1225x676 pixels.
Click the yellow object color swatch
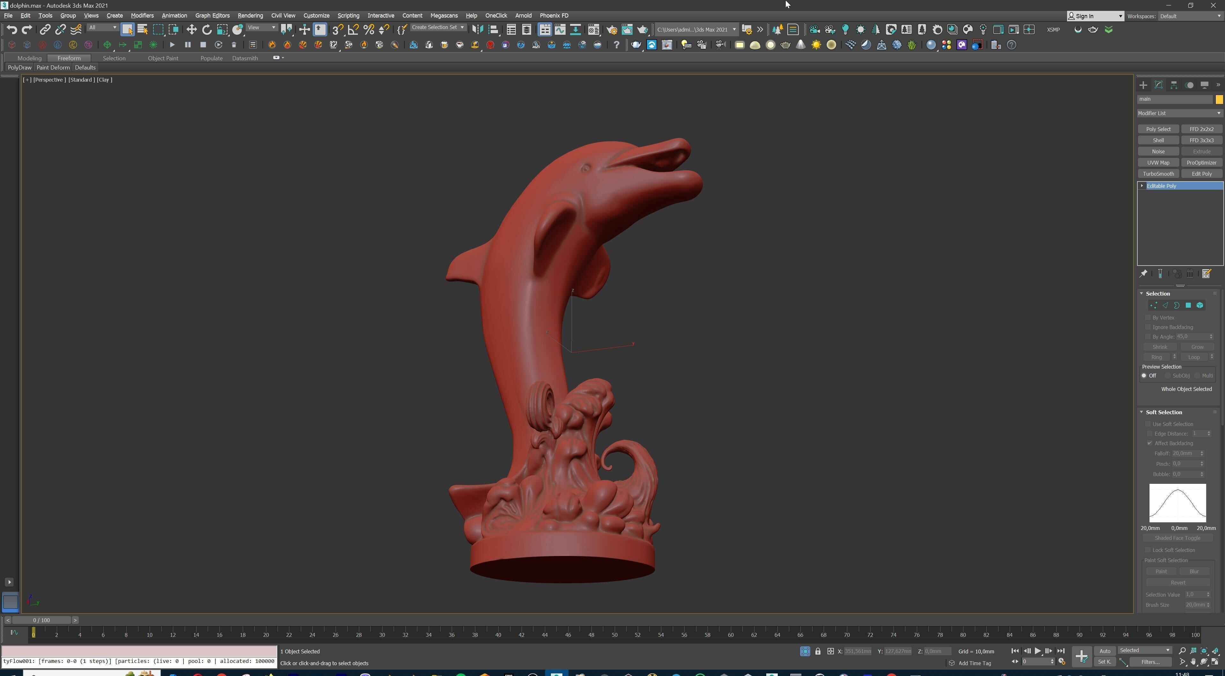1219,99
